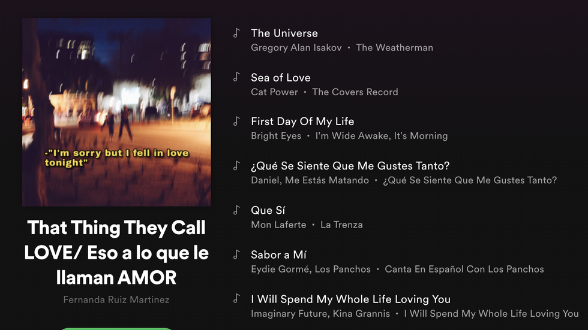Click the green play button below the owner name
Screen dimensions: 588x330
[116, 329]
